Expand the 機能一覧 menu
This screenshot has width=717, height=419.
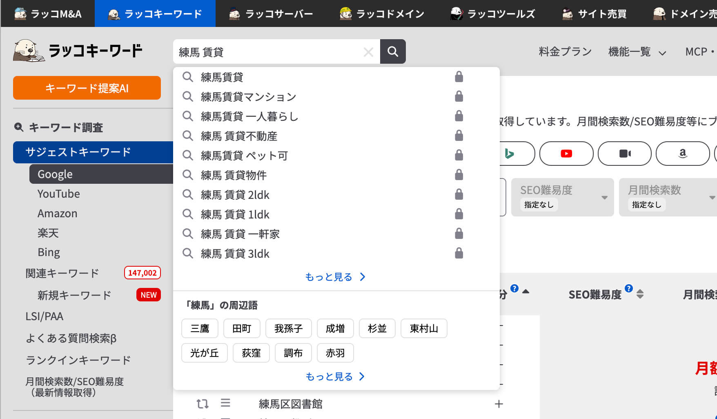[637, 52]
